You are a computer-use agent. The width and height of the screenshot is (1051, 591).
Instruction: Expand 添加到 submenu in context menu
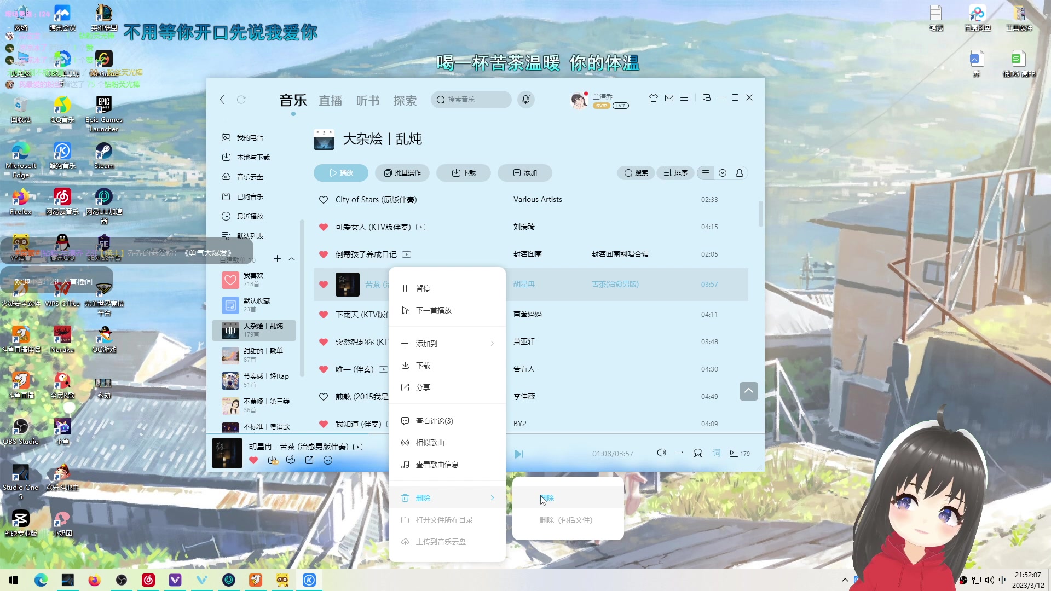pos(446,344)
